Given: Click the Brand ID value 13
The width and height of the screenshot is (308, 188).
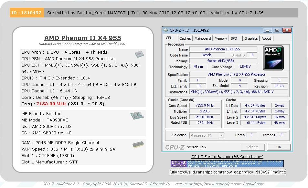Looking at the screenshot, I should (252, 55).
